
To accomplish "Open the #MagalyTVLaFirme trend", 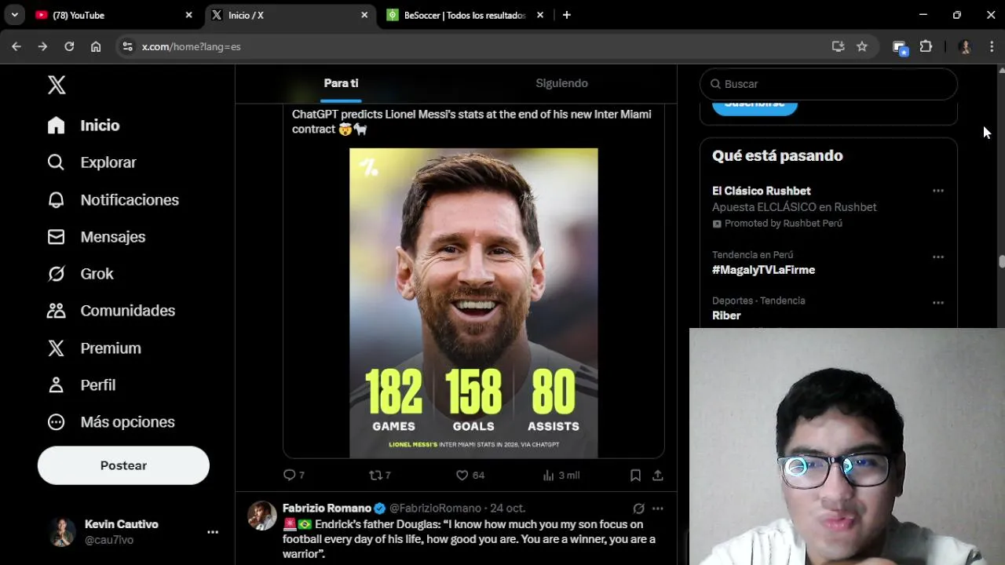I will pyautogui.click(x=763, y=270).
